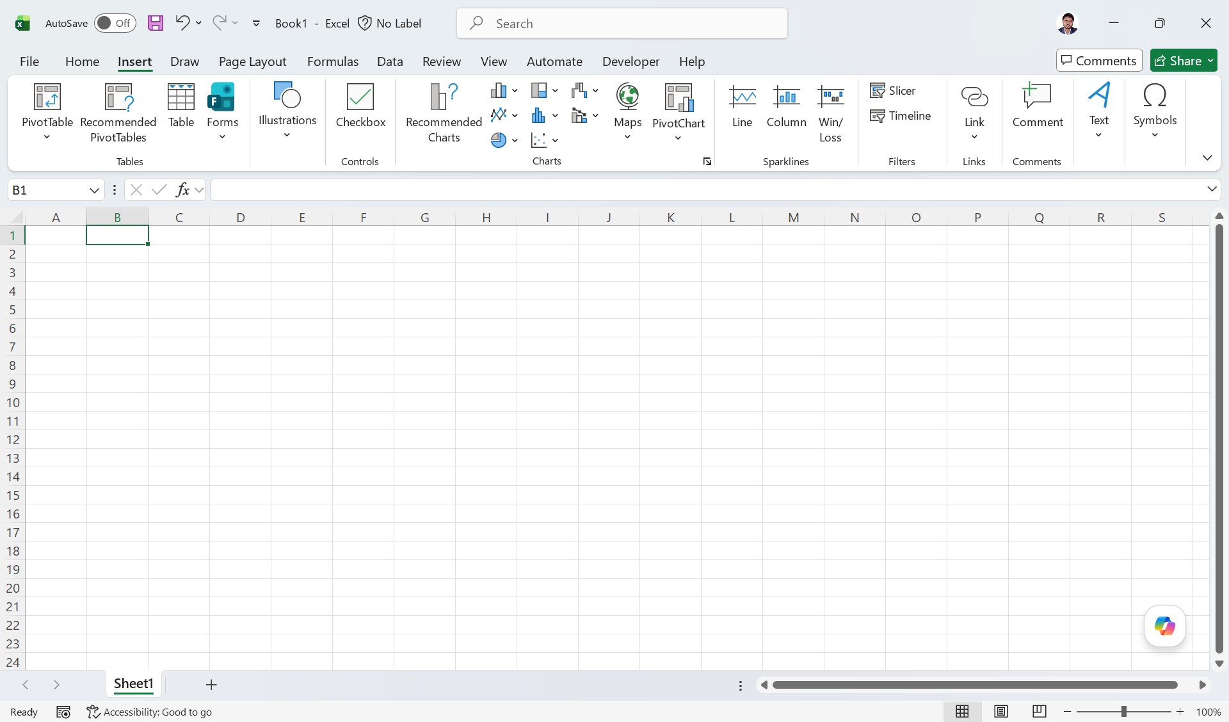Screen dimensions: 1229x722
Task: Insert a Slicer filter
Action: point(893,91)
